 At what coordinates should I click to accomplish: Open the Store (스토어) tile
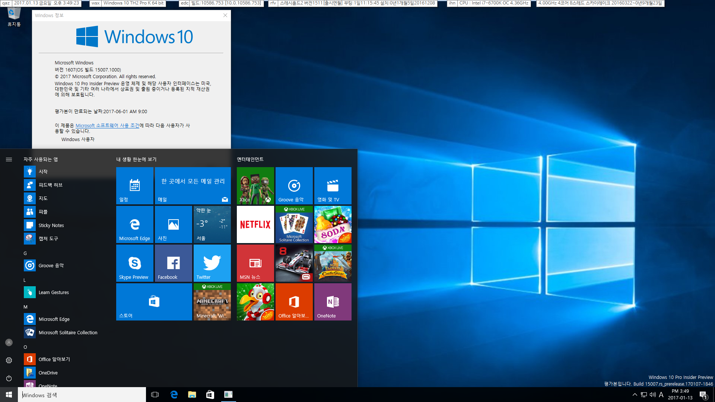click(x=154, y=302)
